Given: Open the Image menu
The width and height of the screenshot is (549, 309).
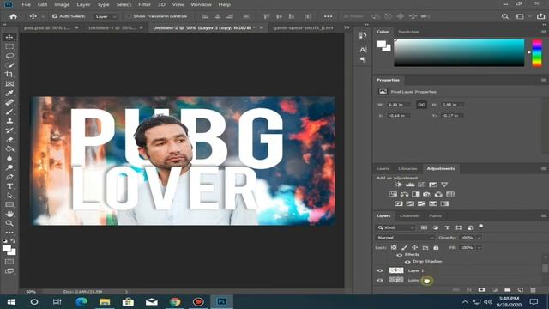Looking at the screenshot, I should pos(62,4).
